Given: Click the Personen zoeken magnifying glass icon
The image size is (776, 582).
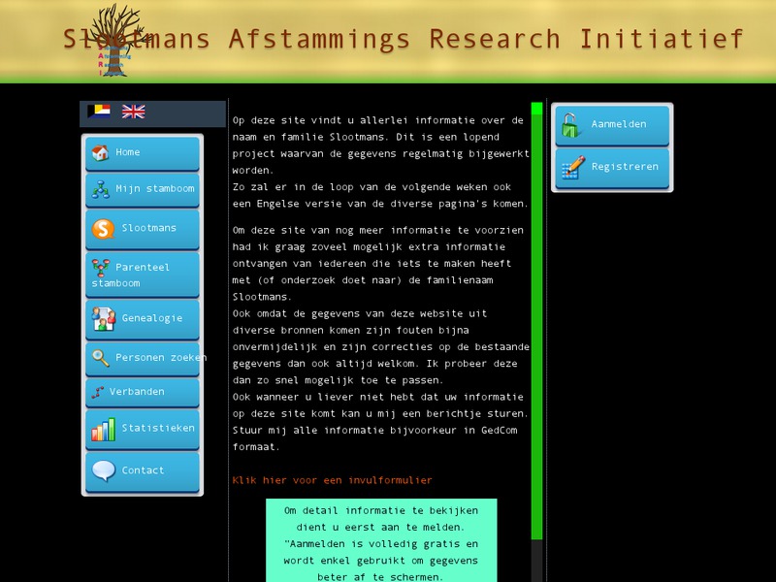Looking at the screenshot, I should pos(99,358).
